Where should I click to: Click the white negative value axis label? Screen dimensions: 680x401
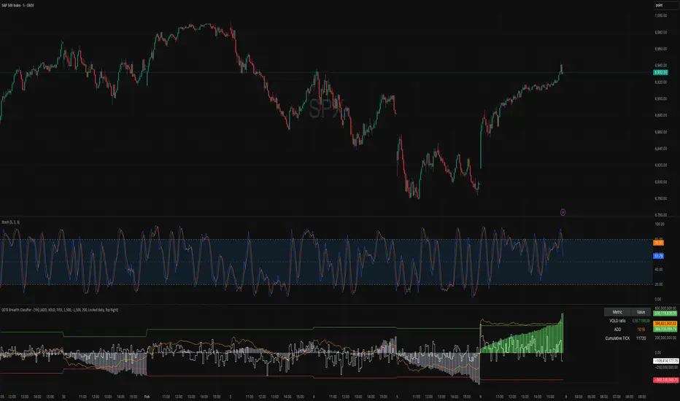[x=666, y=361]
